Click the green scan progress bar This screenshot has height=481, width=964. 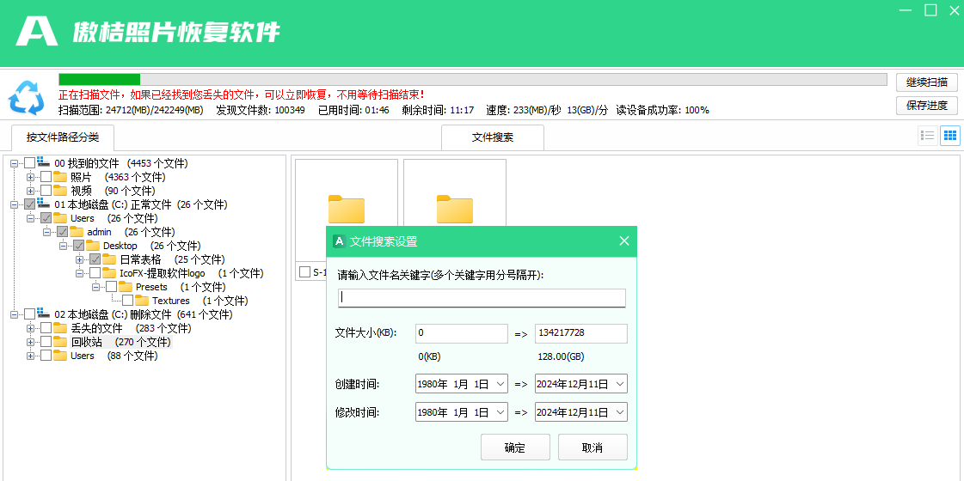pyautogui.click(x=473, y=79)
